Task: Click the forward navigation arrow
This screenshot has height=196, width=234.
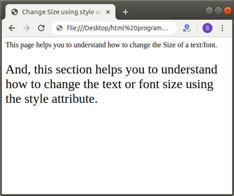Action: [27, 28]
